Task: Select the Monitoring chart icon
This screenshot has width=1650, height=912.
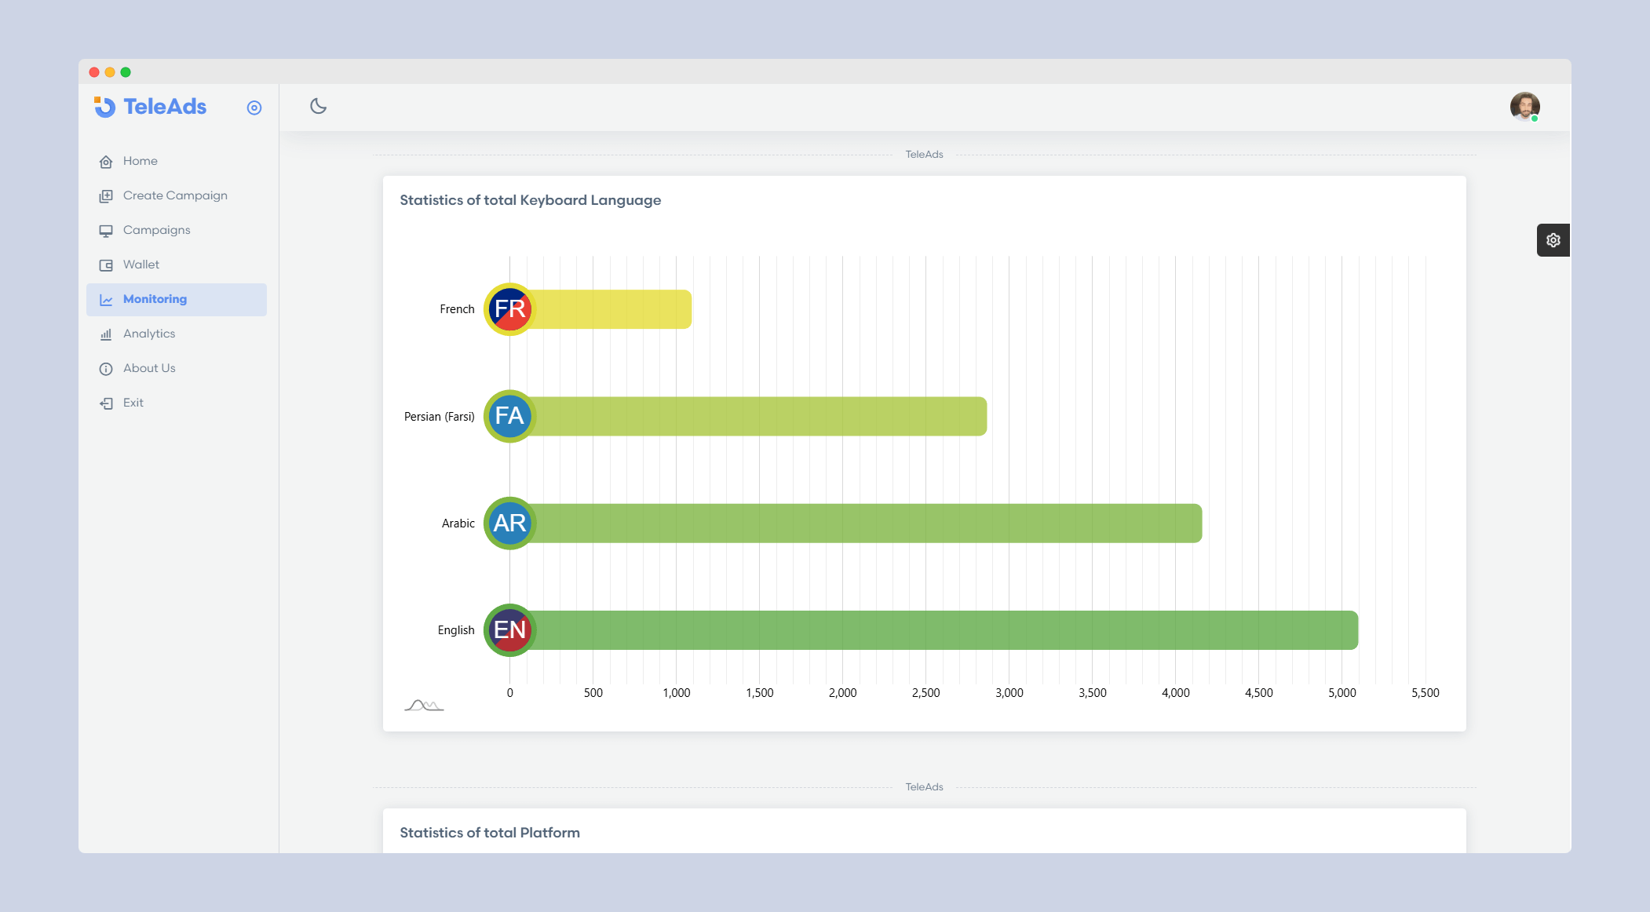Action: (106, 300)
